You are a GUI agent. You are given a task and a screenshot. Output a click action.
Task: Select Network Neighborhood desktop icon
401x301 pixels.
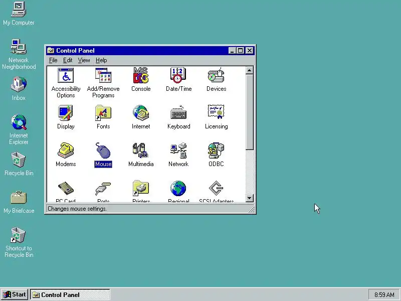(19, 47)
